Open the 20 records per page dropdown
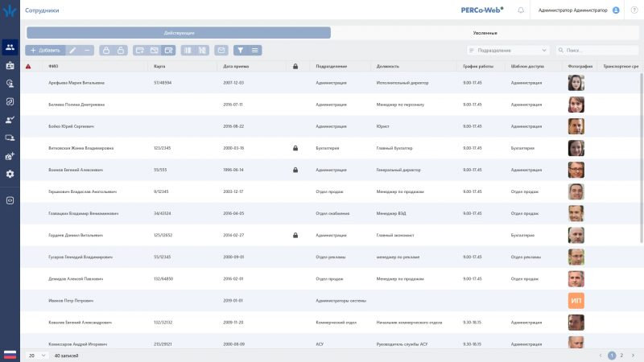644x362 pixels. click(37, 355)
